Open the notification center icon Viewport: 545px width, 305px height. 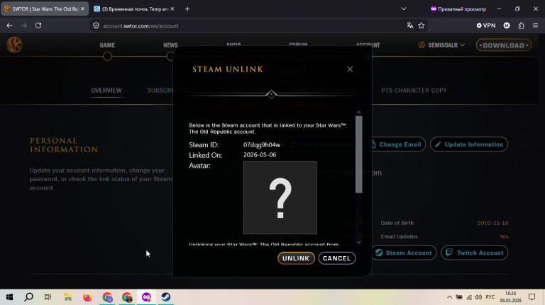pos(532,297)
